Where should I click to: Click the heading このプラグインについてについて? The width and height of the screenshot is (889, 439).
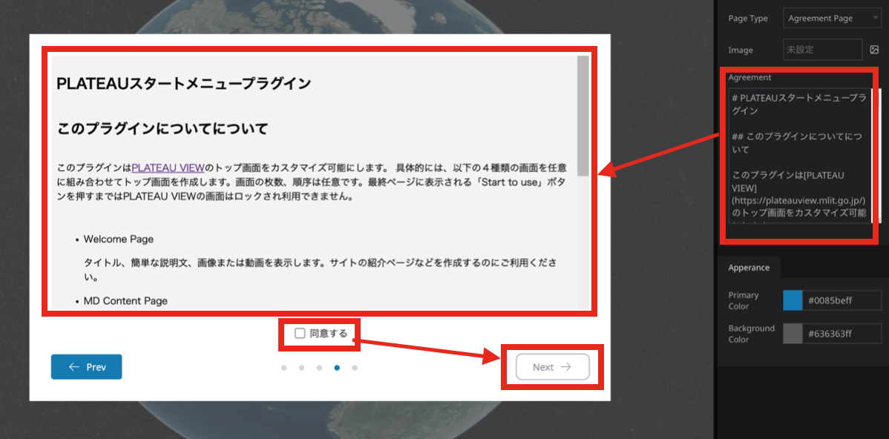[163, 128]
